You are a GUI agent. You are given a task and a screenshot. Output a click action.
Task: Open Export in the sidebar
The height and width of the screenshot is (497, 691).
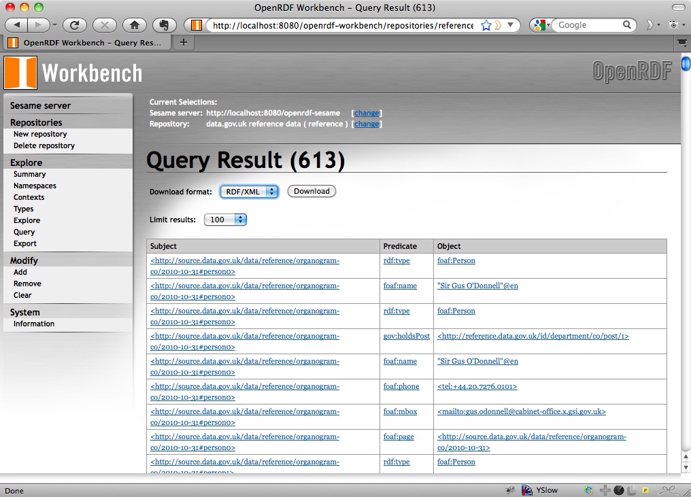pos(24,243)
